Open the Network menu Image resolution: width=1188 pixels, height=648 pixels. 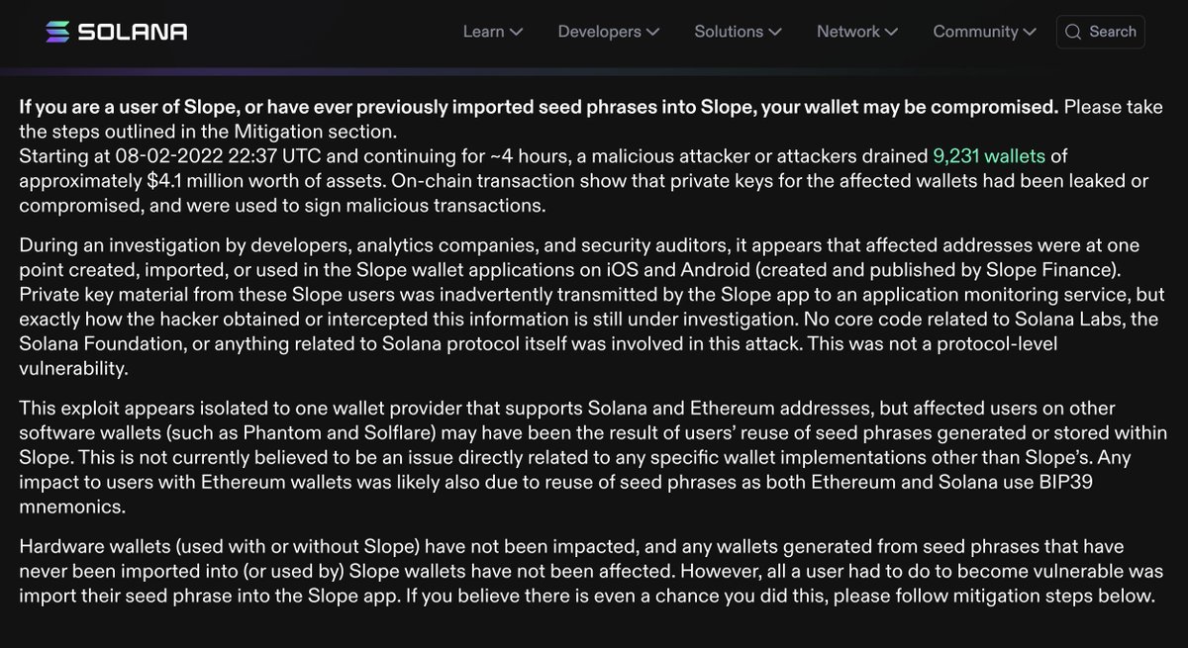(857, 32)
